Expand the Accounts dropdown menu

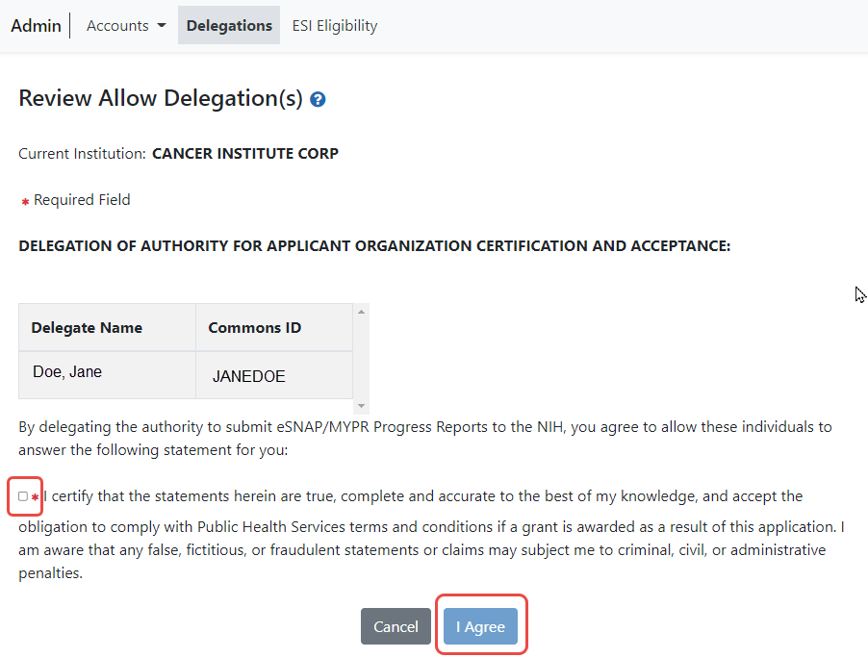coord(126,26)
